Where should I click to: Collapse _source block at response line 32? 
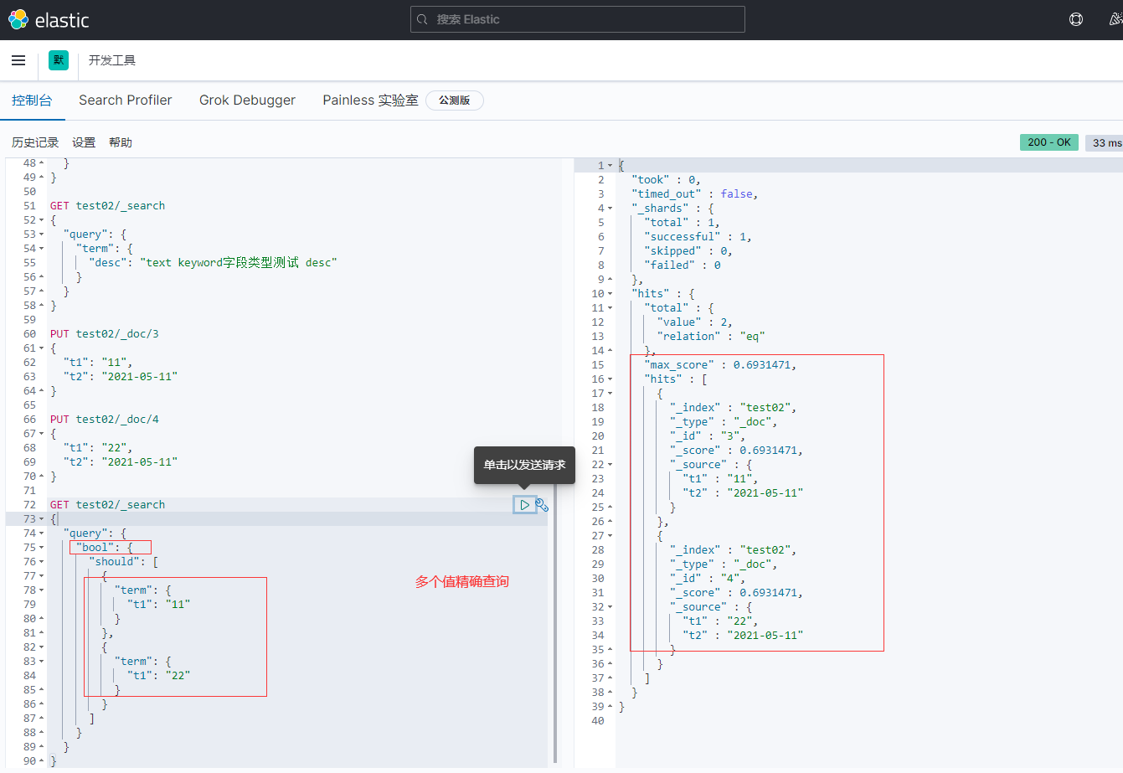610,607
